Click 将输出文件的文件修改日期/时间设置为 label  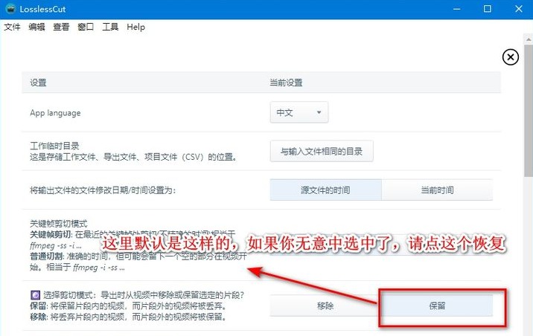pos(103,190)
